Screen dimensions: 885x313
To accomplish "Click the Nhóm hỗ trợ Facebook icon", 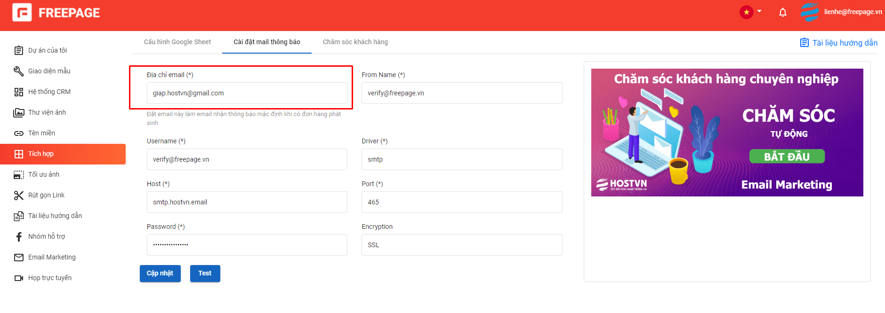I will pyautogui.click(x=19, y=236).
